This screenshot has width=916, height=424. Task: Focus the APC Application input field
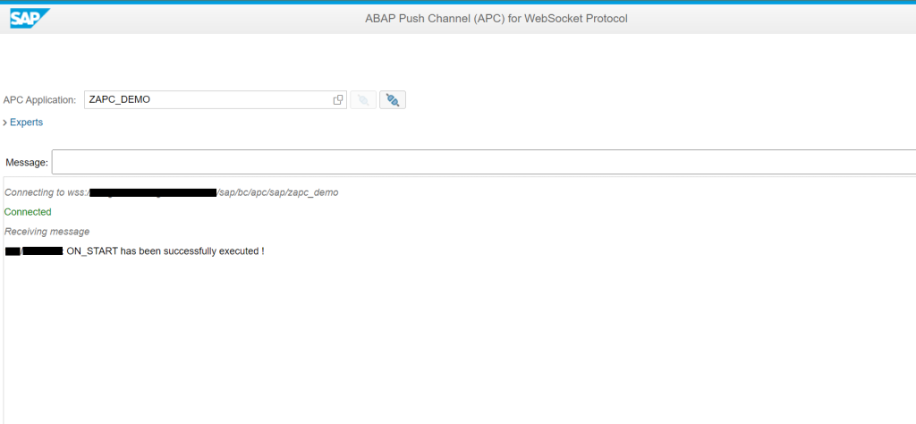coord(216,100)
